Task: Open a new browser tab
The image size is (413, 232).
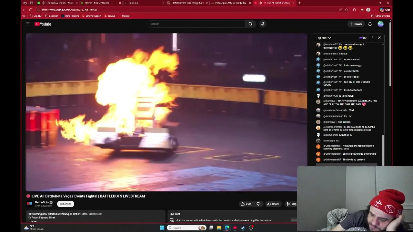Action: tap(299, 3)
